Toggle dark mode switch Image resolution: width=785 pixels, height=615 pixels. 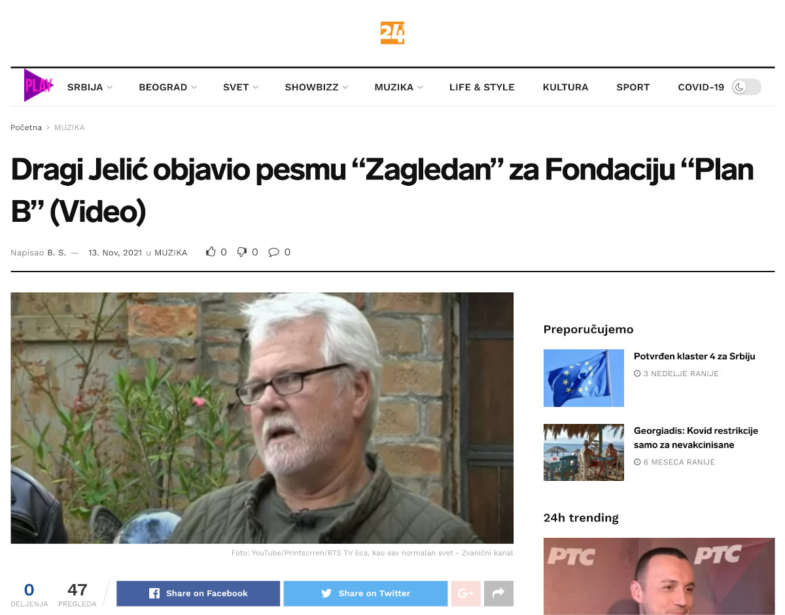(x=746, y=87)
